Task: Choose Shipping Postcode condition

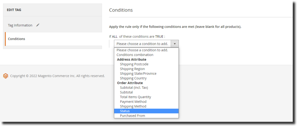Action: (x=134, y=64)
